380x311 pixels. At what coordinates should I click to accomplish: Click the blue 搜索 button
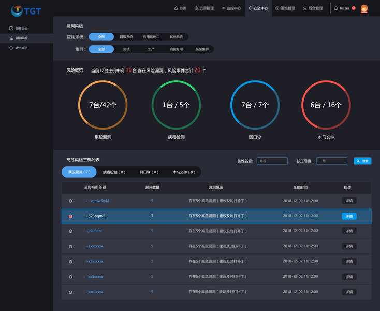[x=362, y=161]
